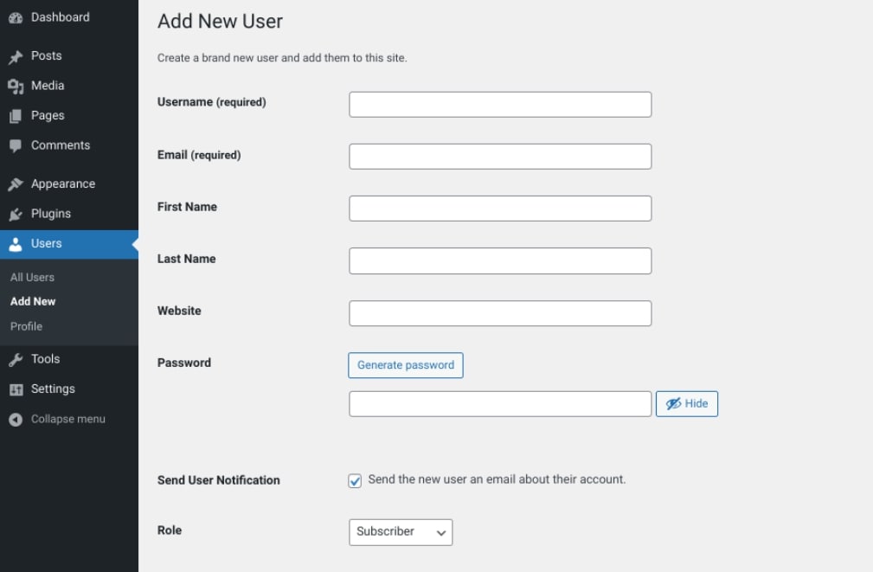Click the Pages icon in sidebar
Viewport: 873px width, 572px height.
[x=16, y=116]
